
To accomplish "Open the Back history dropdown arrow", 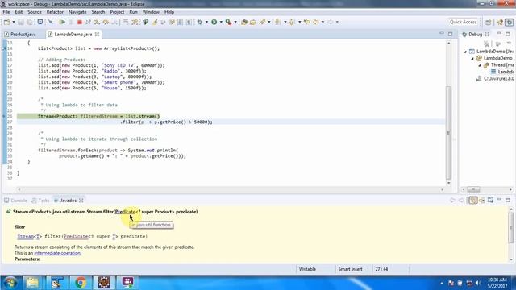I will (322, 22).
